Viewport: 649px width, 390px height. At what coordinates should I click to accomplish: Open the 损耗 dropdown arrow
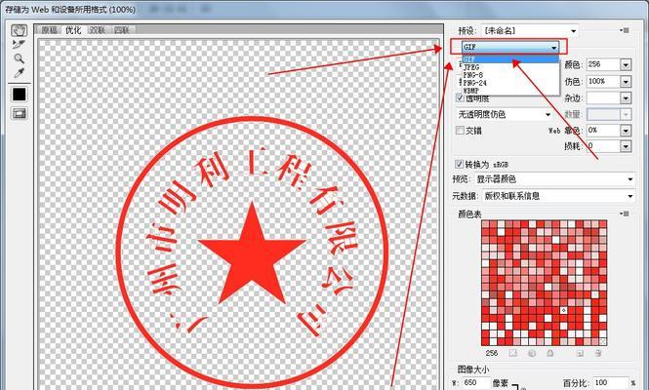coord(626,146)
